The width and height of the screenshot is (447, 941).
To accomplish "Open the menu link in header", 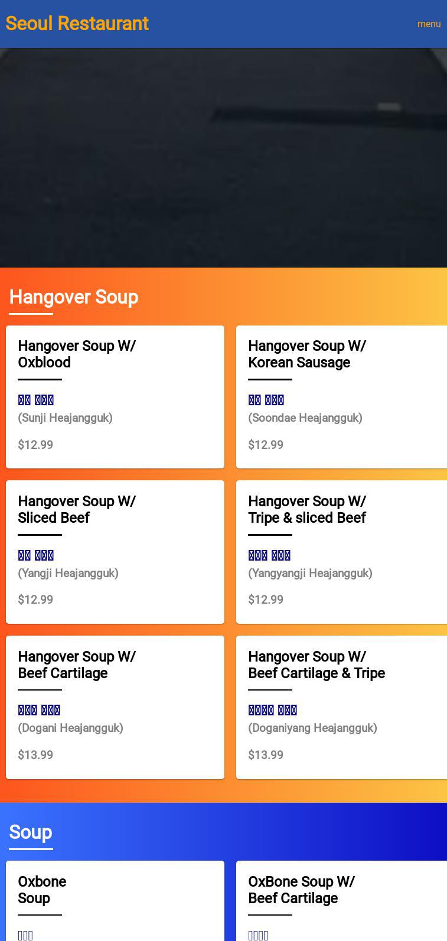I will (429, 24).
